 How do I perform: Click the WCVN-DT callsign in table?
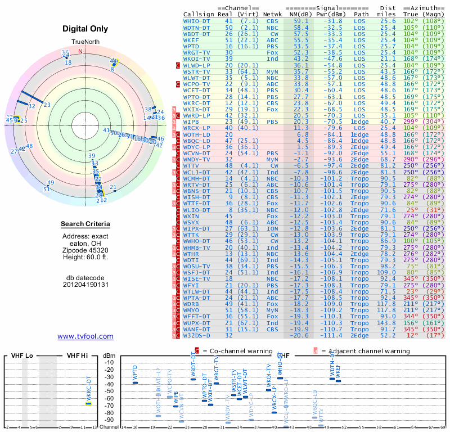pyautogui.click(x=196, y=153)
